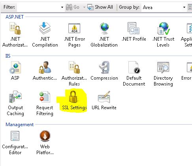Image resolution: width=192 pixels, height=166 pixels.
Task: Open the Request Filtering feature
Action: click(45, 103)
